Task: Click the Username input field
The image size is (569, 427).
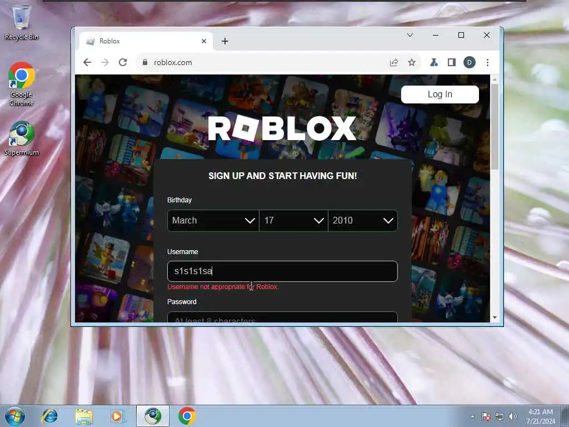Action: 282,271
